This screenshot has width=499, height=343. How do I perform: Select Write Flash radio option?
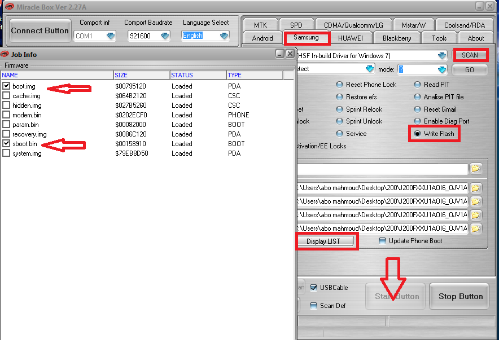point(417,134)
